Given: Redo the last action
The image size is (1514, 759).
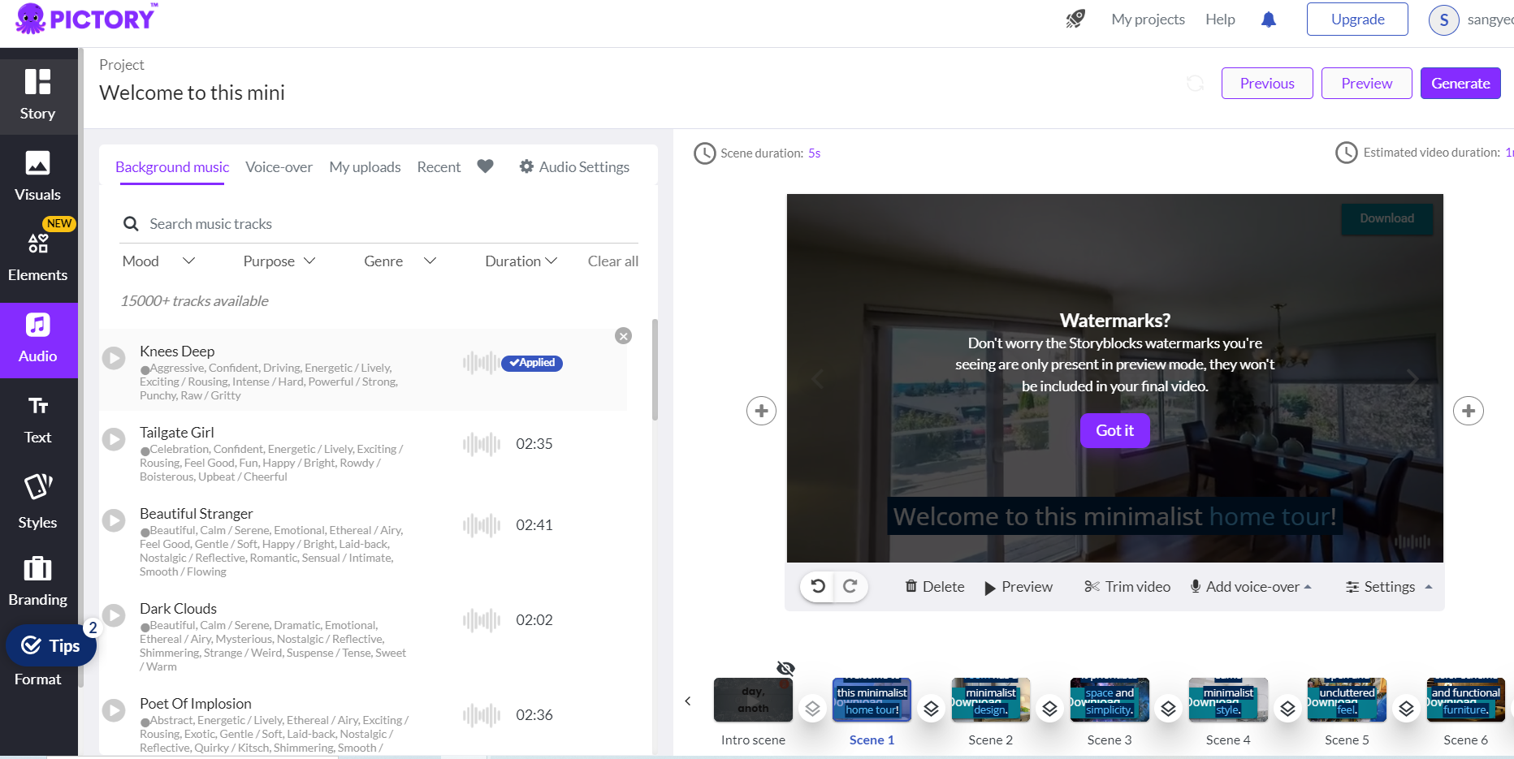Looking at the screenshot, I should pyautogui.click(x=850, y=586).
